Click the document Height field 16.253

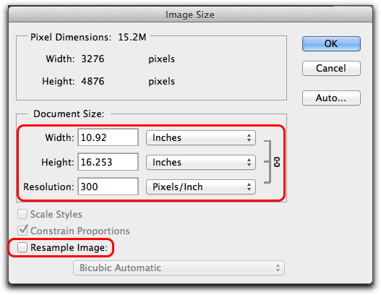coord(108,162)
